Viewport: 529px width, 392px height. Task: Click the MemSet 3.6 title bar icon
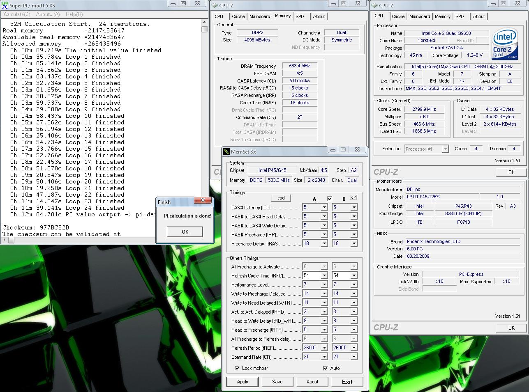tap(226, 151)
